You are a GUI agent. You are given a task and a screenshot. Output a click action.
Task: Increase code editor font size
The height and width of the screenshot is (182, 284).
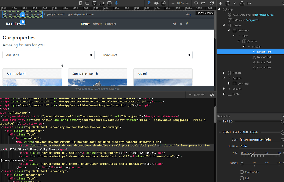point(203,95)
